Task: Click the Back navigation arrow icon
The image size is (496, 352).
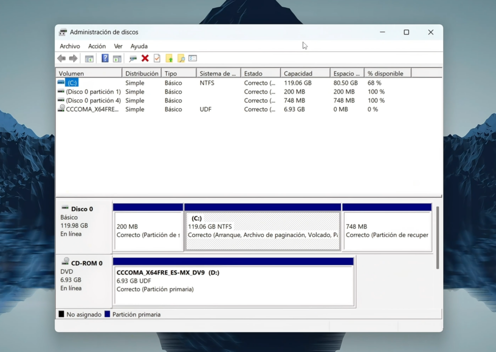Action: [x=61, y=58]
